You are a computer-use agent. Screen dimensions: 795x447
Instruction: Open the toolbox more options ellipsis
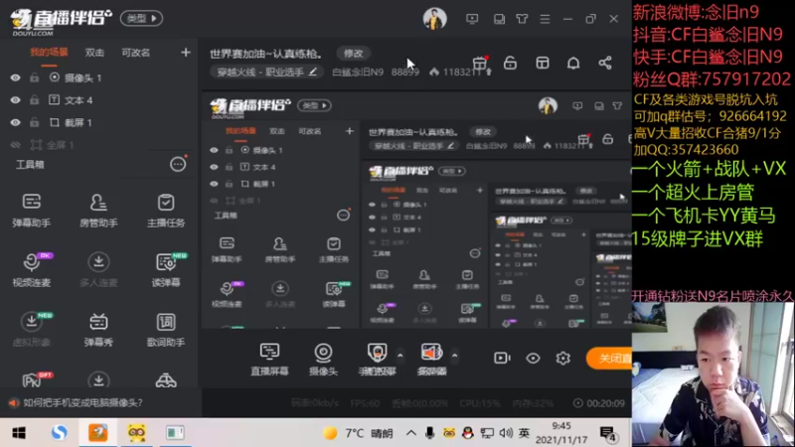pos(178,164)
